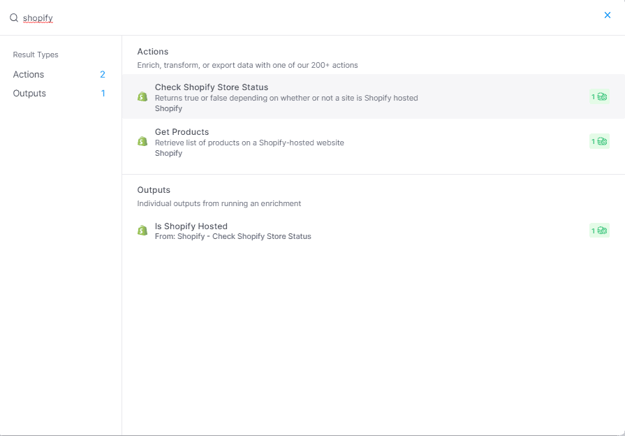Image resolution: width=625 pixels, height=436 pixels.
Task: Click credit badge on Get Products row
Action: [x=599, y=141]
